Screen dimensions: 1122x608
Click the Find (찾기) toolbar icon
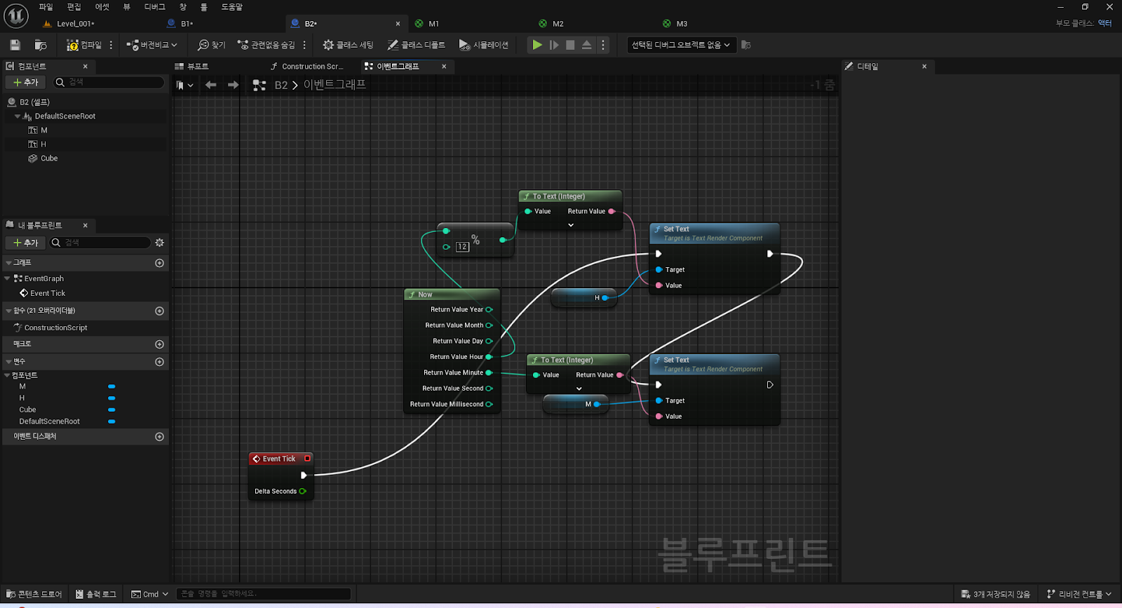[x=211, y=45]
